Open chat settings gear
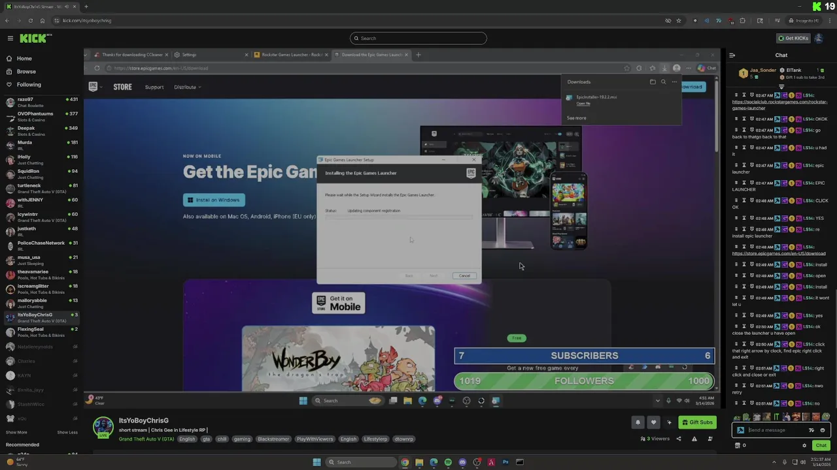837x470 pixels. tap(804, 445)
